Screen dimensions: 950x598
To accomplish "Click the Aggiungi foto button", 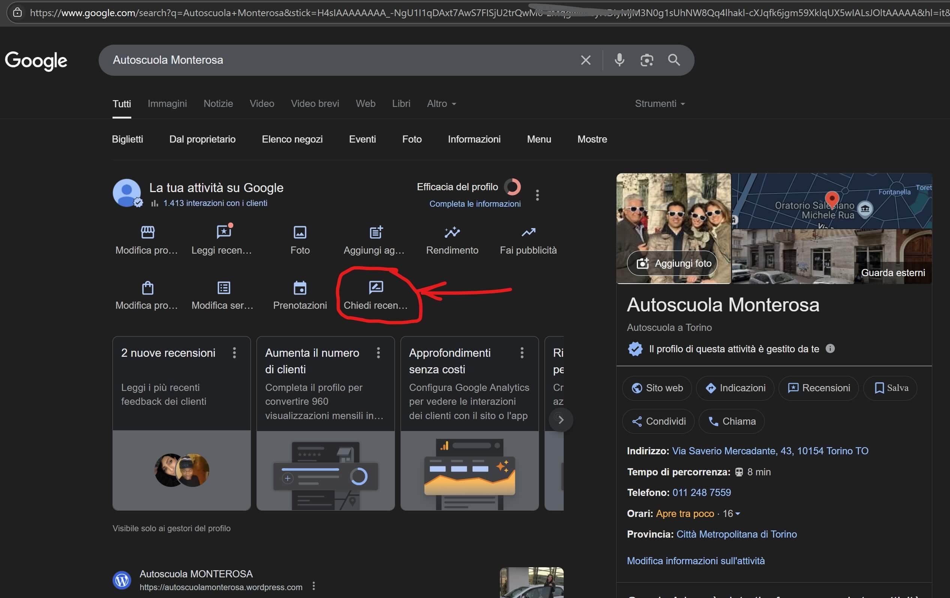I will (672, 263).
